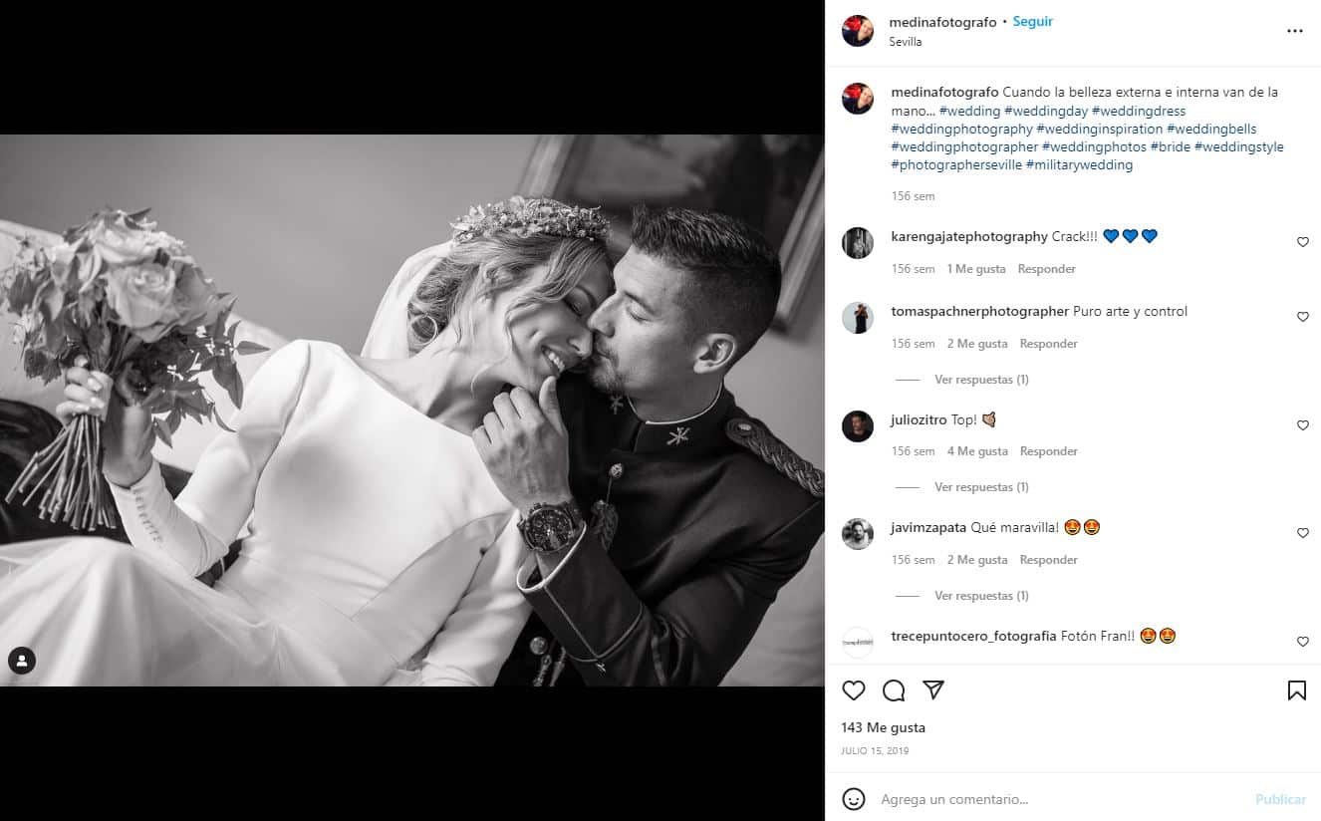This screenshot has width=1321, height=821.
Task: Expand replies under javimzapata's comment
Action: tap(981, 596)
